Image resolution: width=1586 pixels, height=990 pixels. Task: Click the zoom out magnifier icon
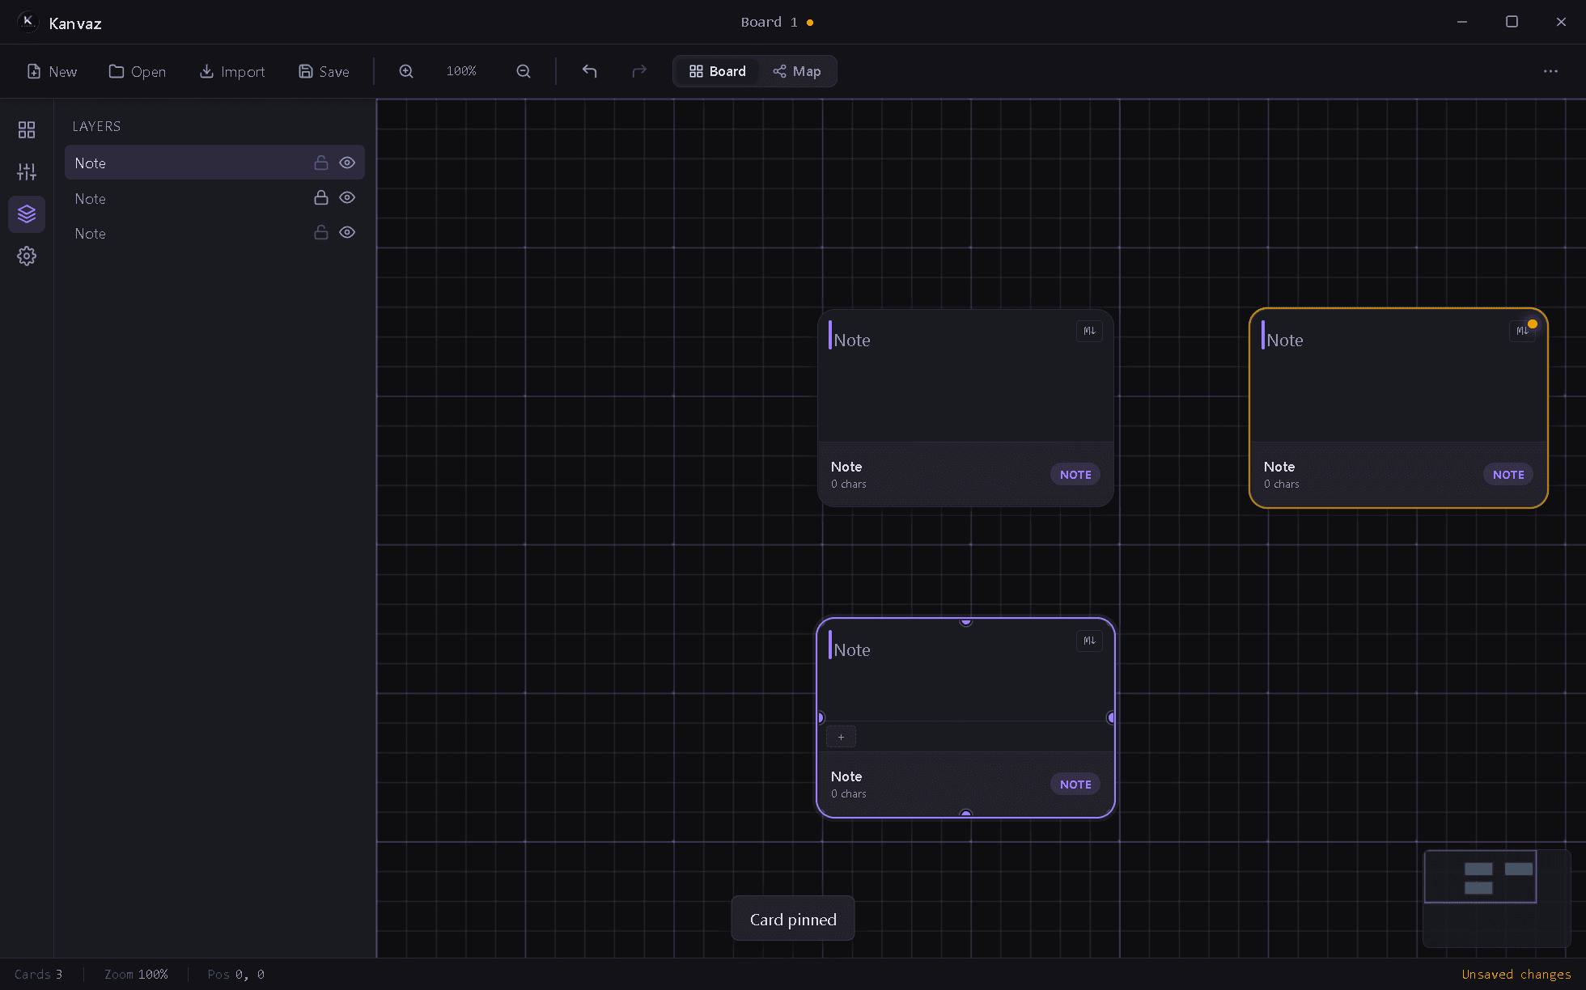click(524, 71)
